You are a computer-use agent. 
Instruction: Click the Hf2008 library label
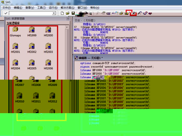pos(36,85)
